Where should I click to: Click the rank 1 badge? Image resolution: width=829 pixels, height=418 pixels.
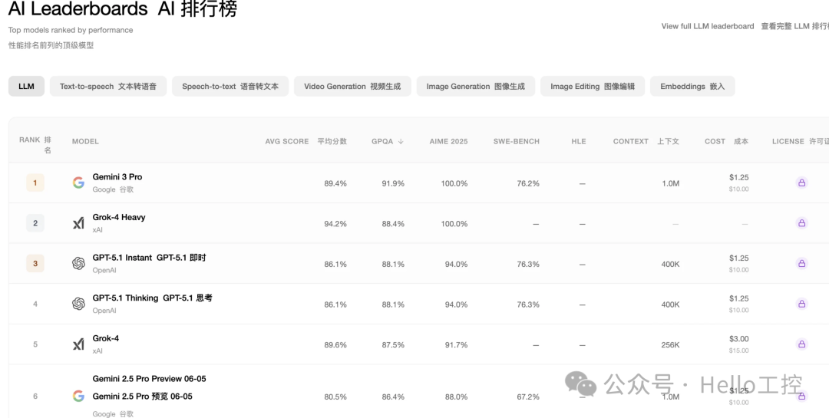[35, 183]
